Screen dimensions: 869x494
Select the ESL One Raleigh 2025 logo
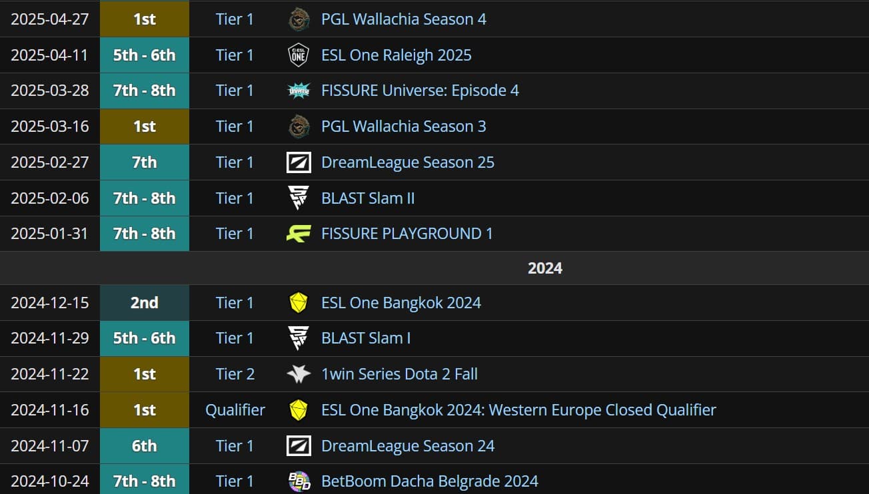point(299,55)
